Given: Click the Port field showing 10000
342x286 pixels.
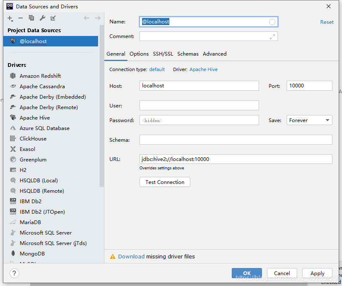Looking at the screenshot, I should click(x=309, y=86).
